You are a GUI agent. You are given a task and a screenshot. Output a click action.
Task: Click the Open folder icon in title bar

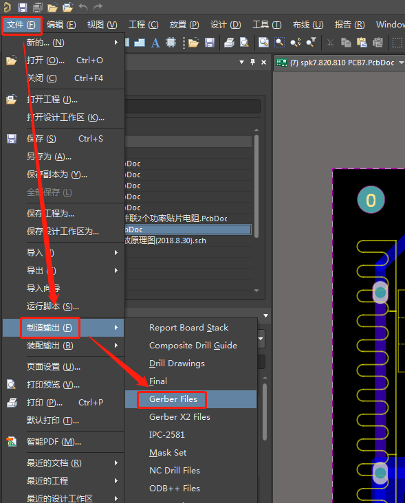52,7
